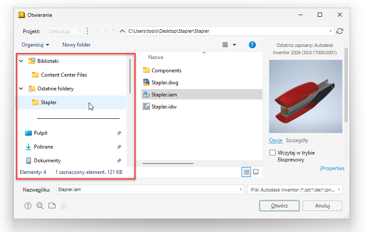Open the iProperties link

click(x=332, y=168)
